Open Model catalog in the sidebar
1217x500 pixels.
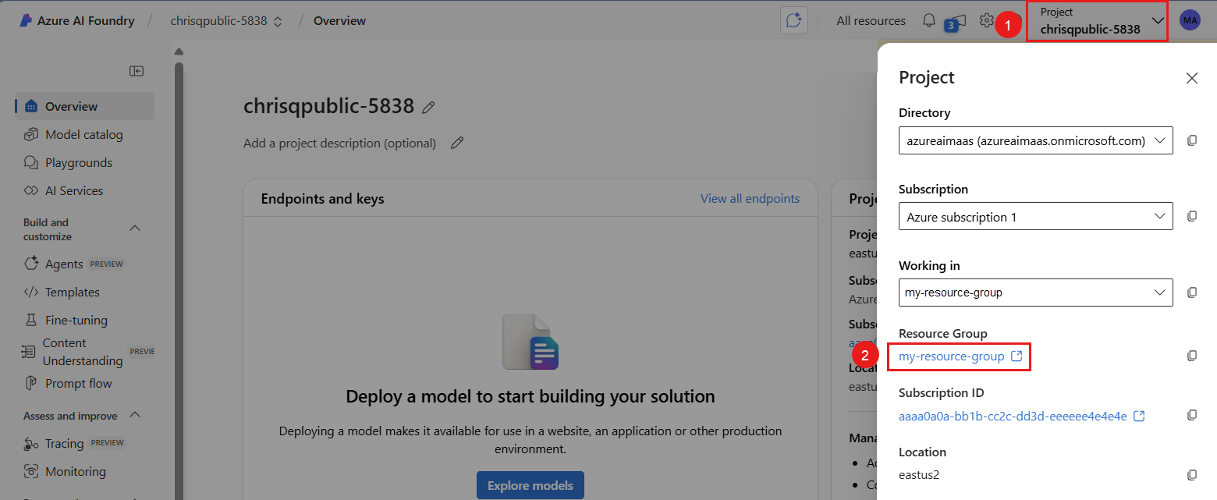pyautogui.click(x=84, y=134)
